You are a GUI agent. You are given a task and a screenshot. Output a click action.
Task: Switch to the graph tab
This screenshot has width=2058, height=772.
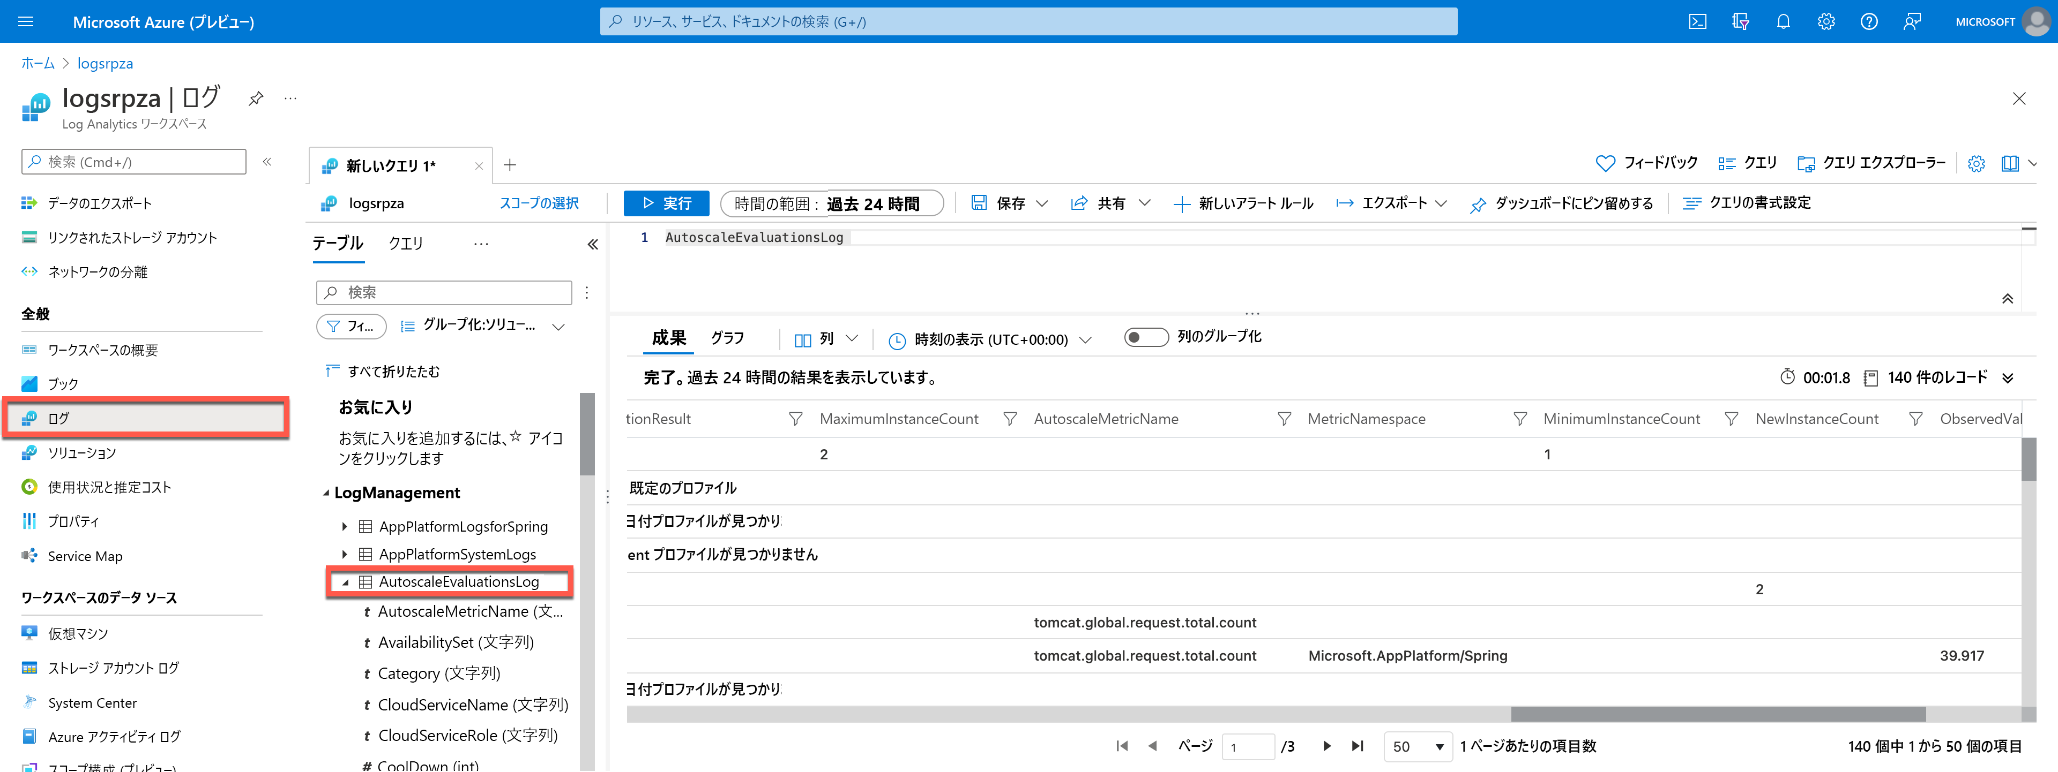[x=728, y=338]
